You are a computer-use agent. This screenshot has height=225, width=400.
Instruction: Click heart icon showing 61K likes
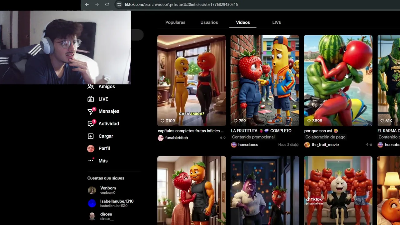click(x=382, y=121)
